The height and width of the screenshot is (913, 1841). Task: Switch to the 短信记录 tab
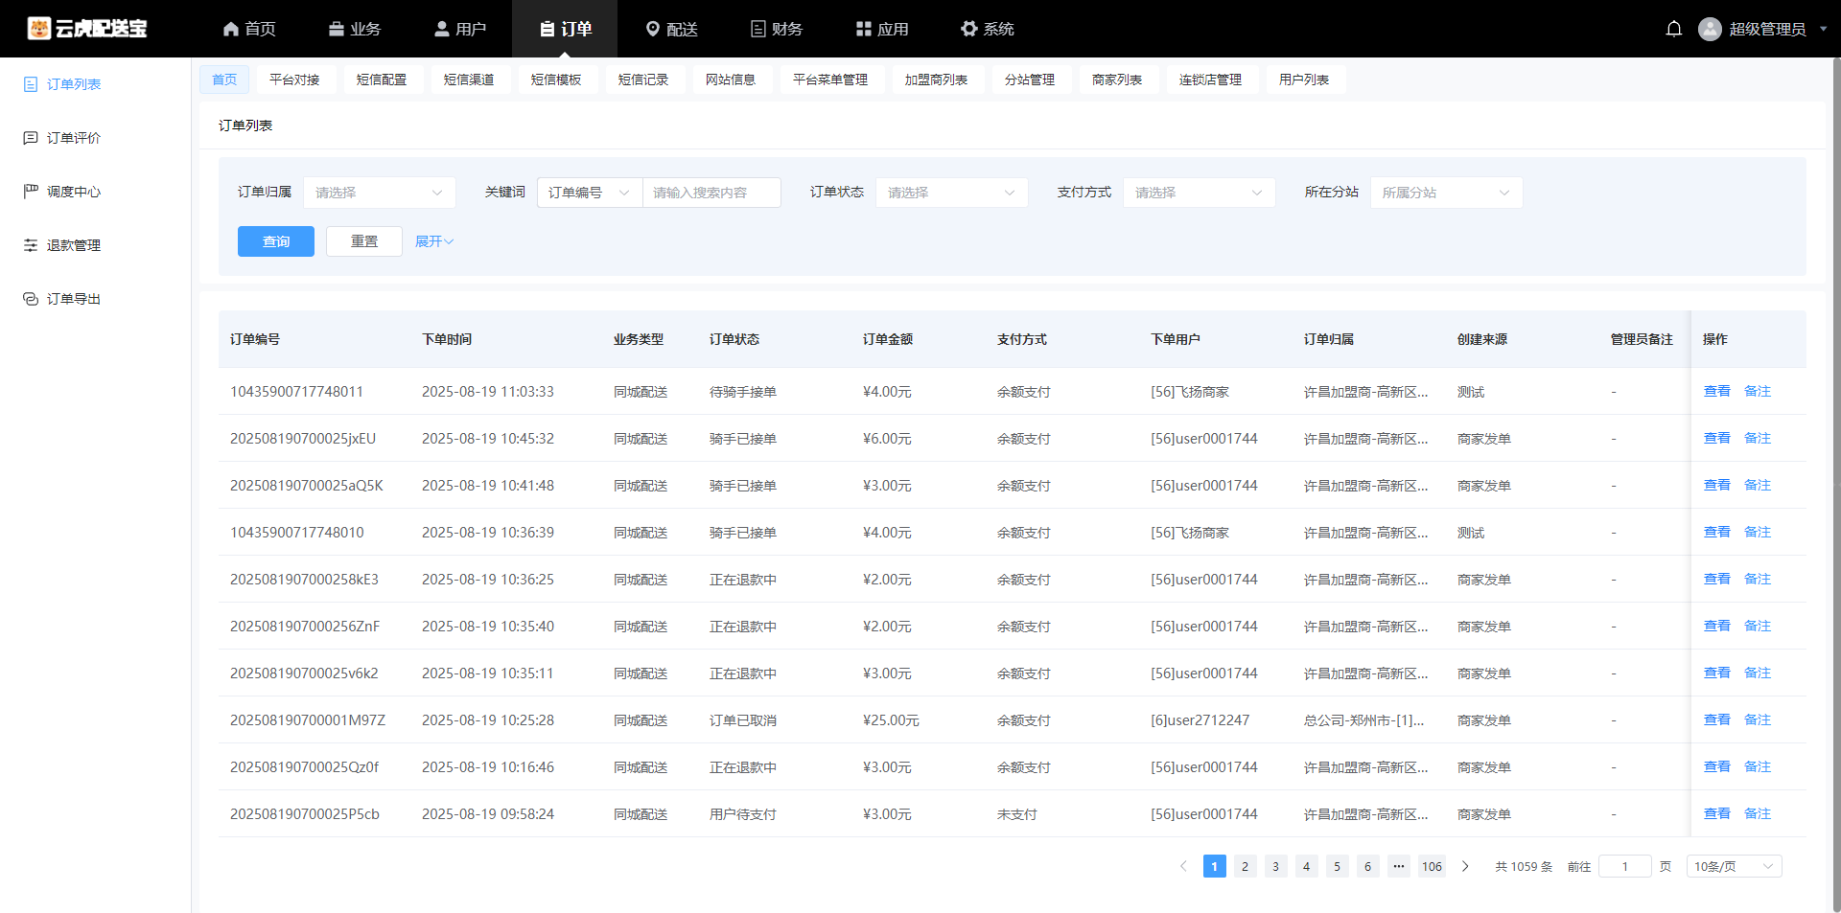643,80
